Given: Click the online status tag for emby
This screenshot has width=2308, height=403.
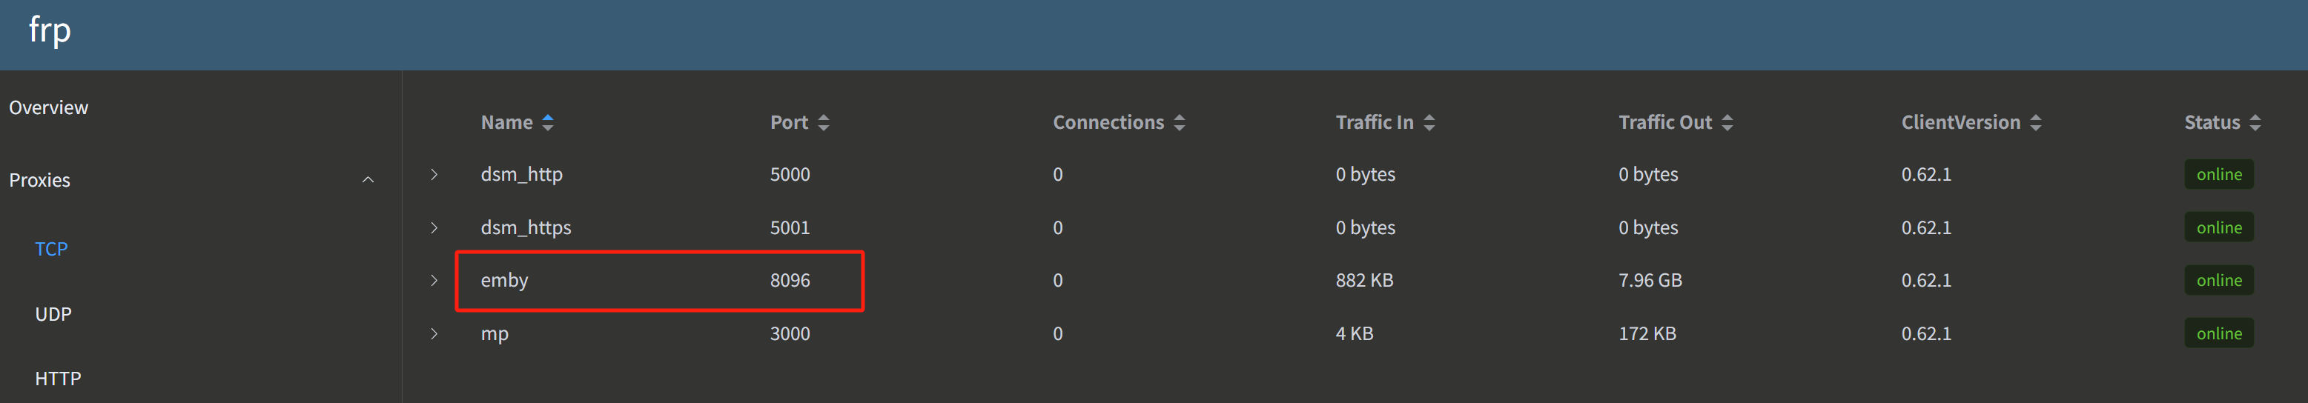Looking at the screenshot, I should click(x=2218, y=280).
